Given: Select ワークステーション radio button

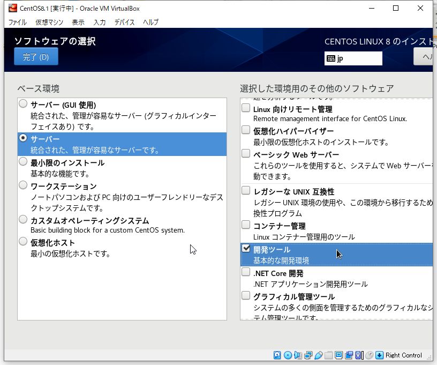Looking at the screenshot, I should tap(23, 185).
